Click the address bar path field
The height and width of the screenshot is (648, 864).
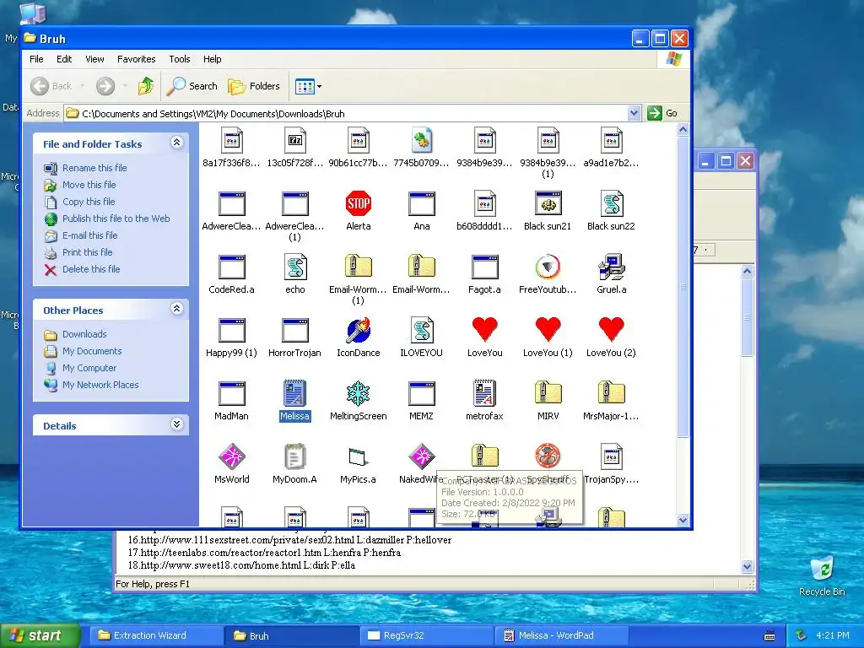pos(353,114)
